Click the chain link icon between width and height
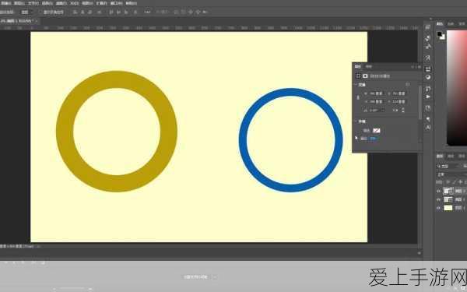Image resolution: width=467 pixels, height=292 pixels. click(x=358, y=97)
